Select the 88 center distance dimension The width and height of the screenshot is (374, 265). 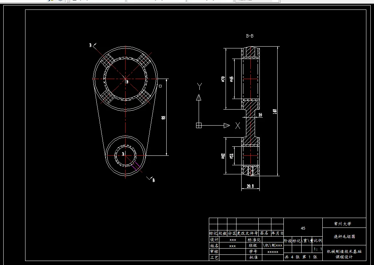click(164, 118)
